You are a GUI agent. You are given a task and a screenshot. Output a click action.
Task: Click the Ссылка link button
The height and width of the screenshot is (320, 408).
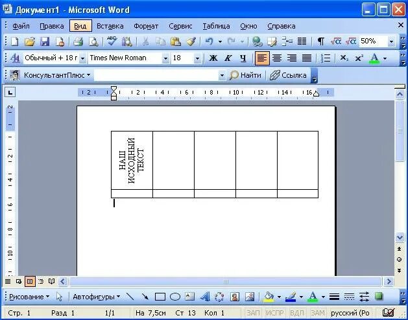[288, 75]
